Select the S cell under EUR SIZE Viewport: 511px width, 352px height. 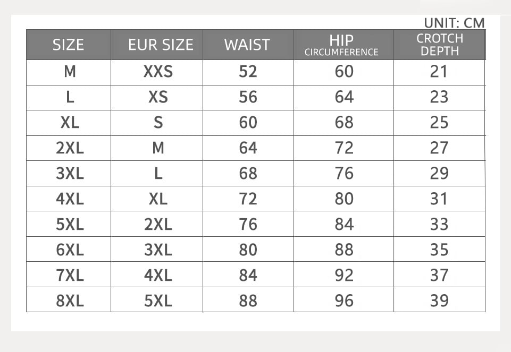coord(158,123)
